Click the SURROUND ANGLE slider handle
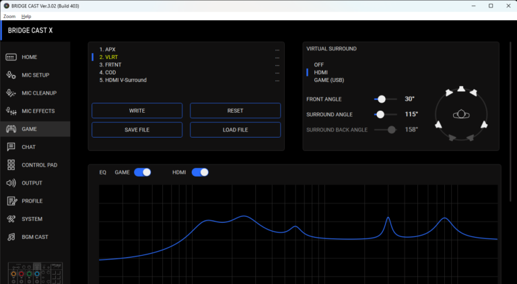This screenshot has height=284, width=517. [x=380, y=114]
